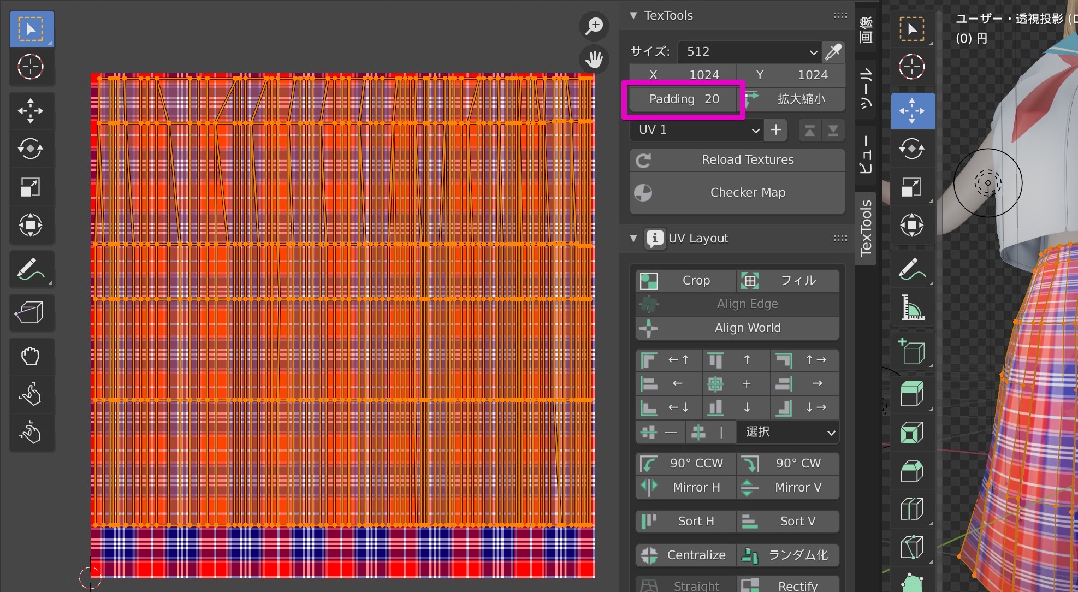Click the eyedropper next to the size field
Viewport: 1078px width, 592px height.
834,52
